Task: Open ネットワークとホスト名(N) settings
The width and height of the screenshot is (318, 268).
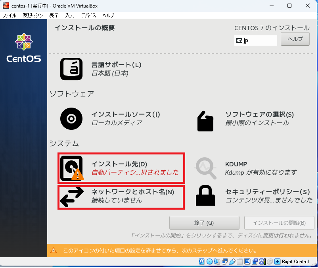Action: pos(133,192)
